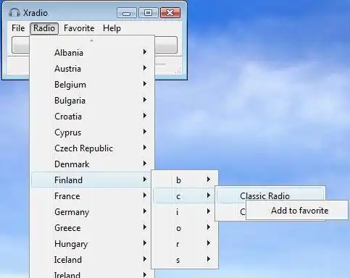The image size is (350, 278).
Task: Open the letter s station group
Action: (x=185, y=259)
